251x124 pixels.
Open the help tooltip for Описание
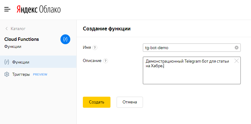[106, 61]
